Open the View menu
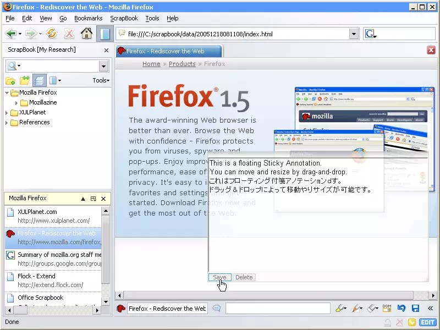This screenshot has height=330, width=440. 46,18
